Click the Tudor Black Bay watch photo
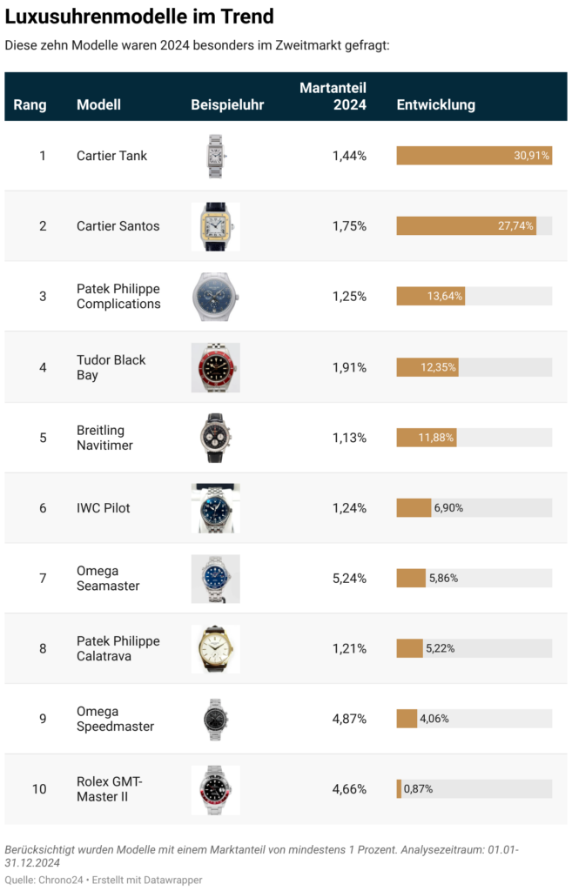Screen dimensions: 572x891 (216, 367)
